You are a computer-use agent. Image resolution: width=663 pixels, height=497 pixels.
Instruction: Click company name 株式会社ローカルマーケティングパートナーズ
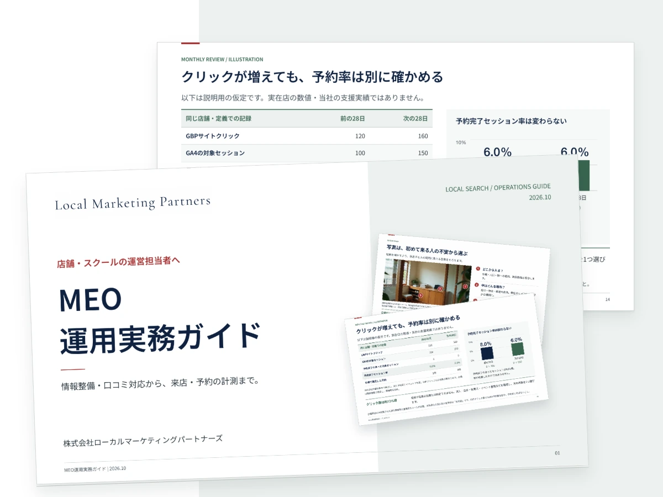tap(143, 441)
